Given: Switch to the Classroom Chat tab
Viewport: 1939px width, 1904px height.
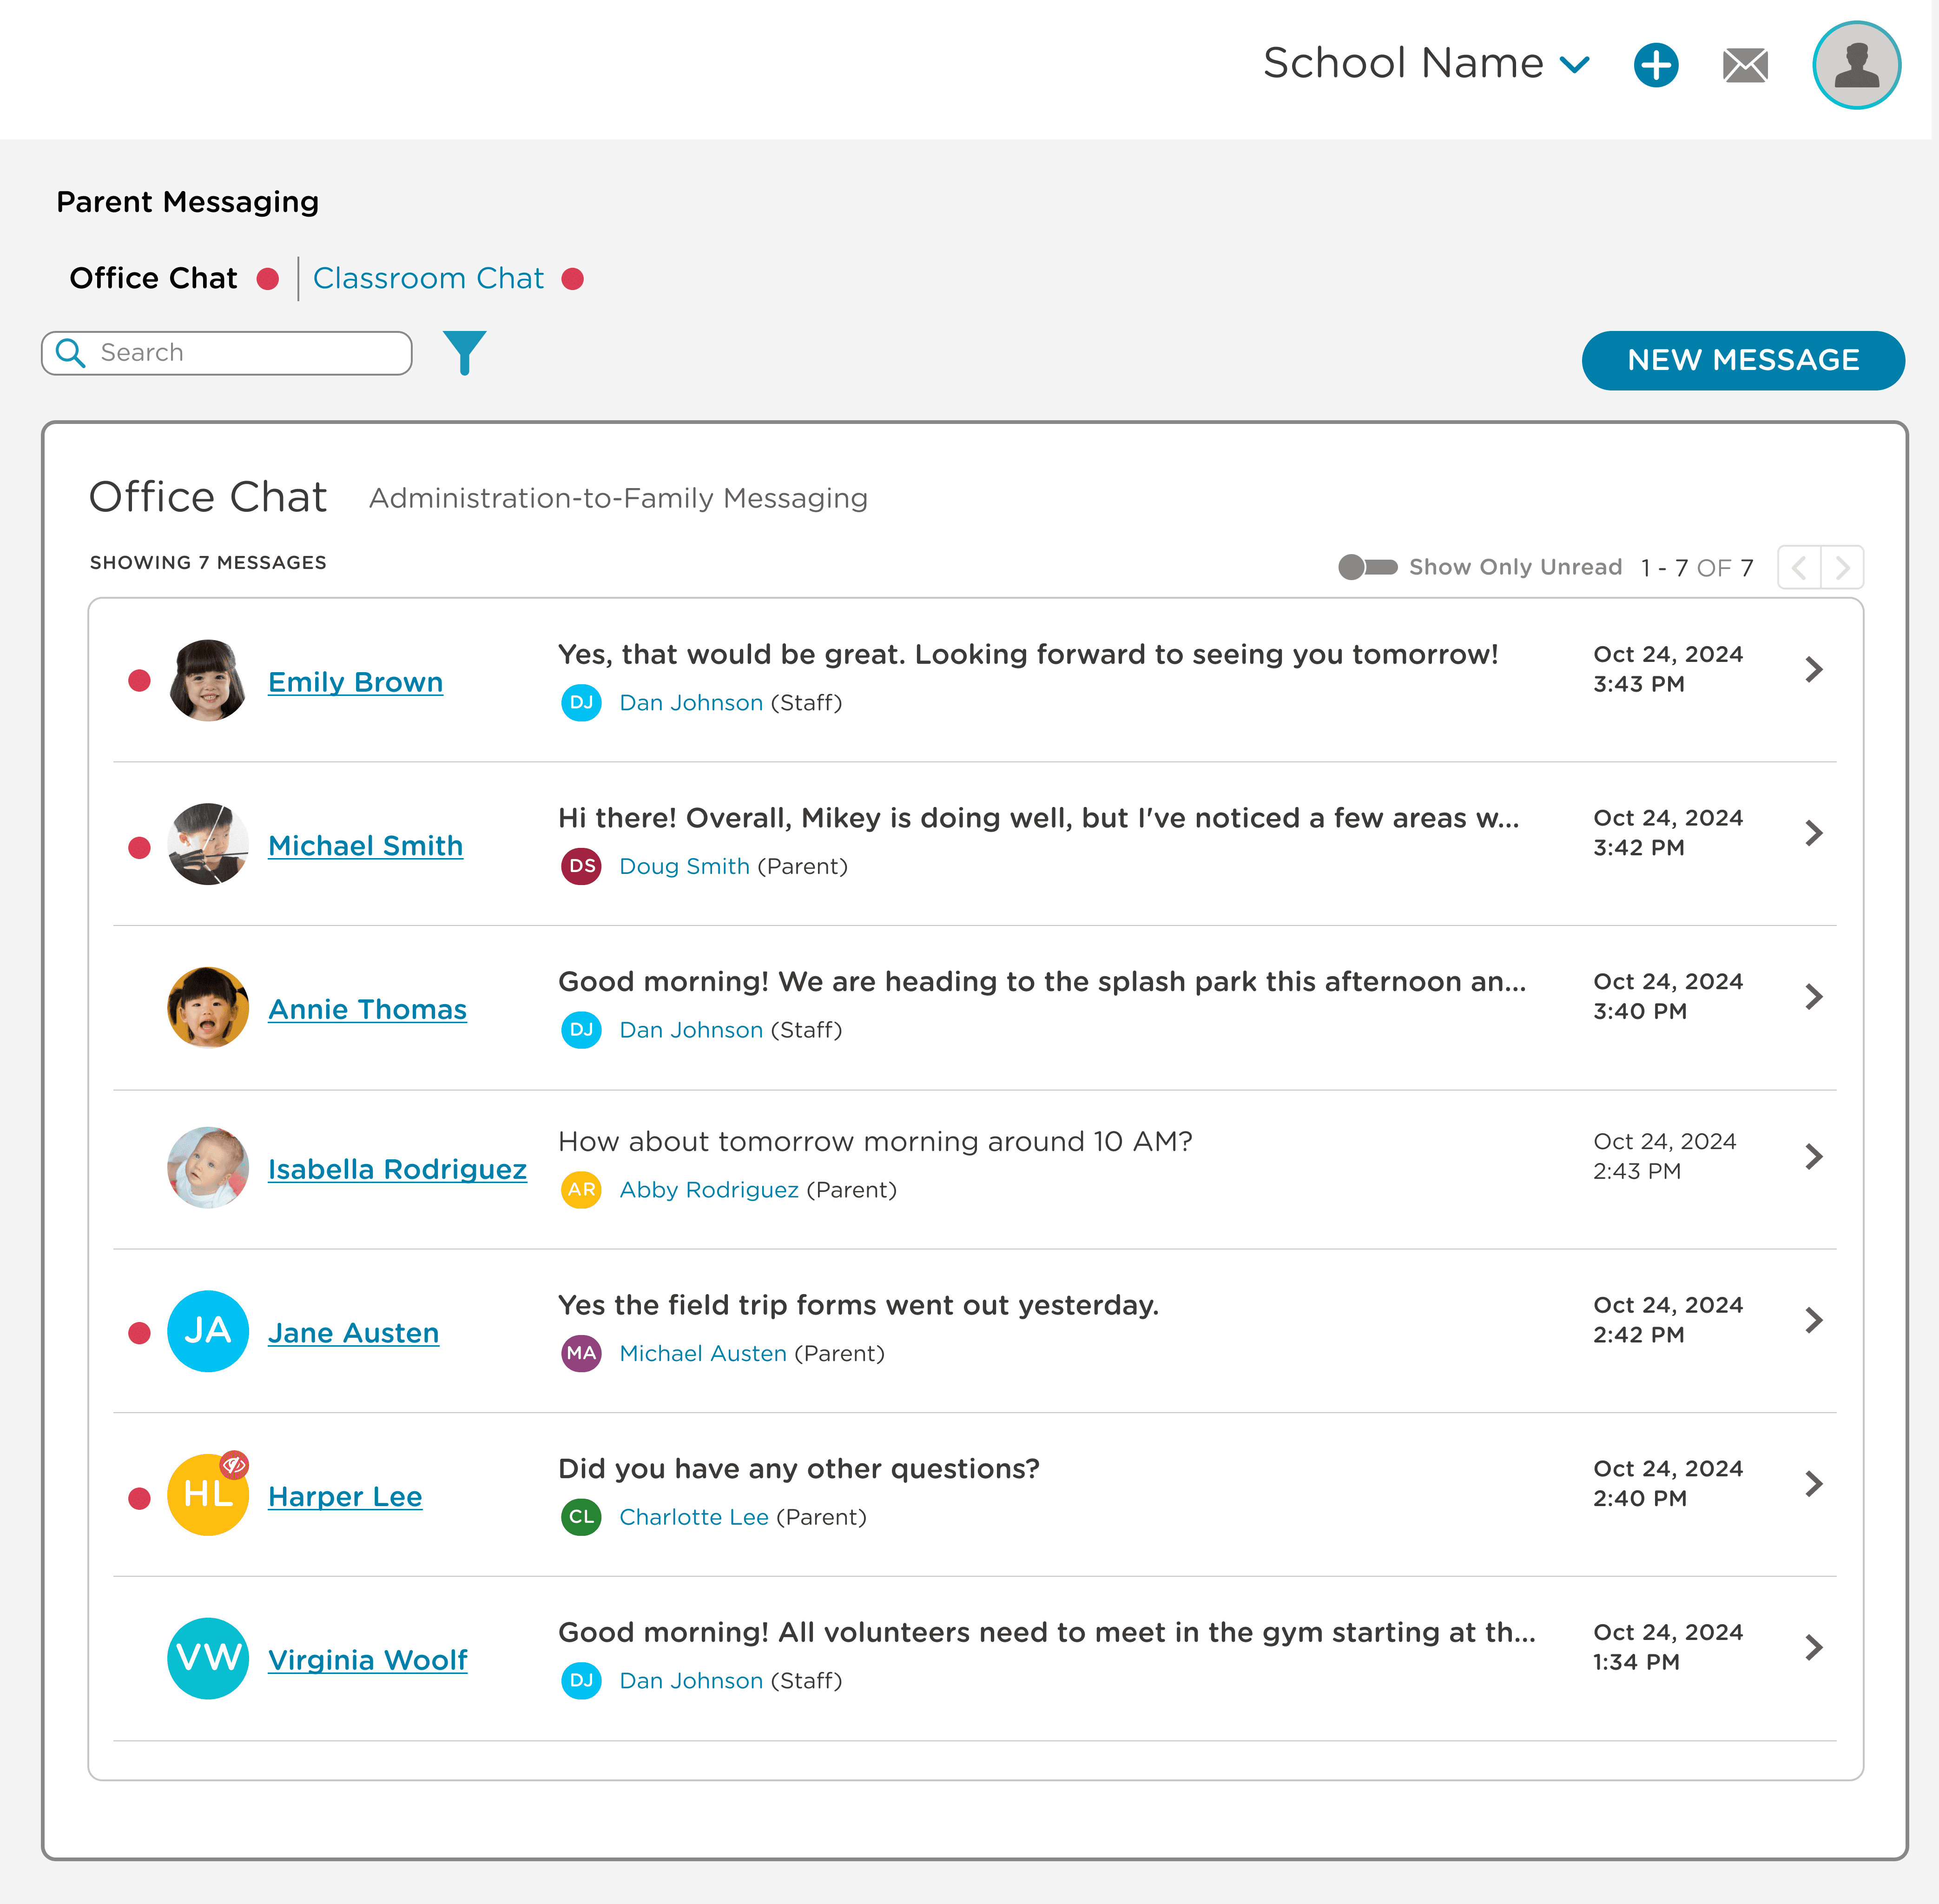Looking at the screenshot, I should pos(428,278).
